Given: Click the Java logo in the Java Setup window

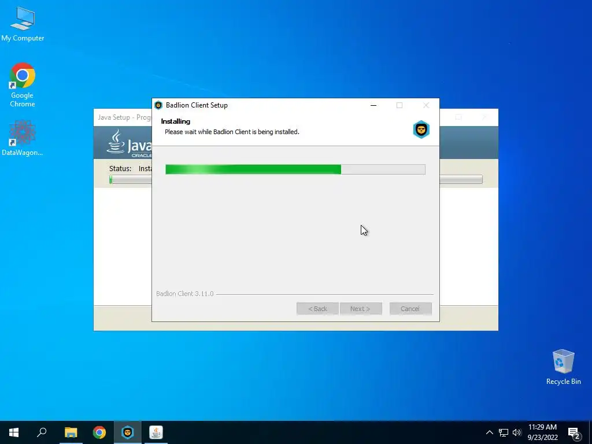Looking at the screenshot, I should pos(128,143).
